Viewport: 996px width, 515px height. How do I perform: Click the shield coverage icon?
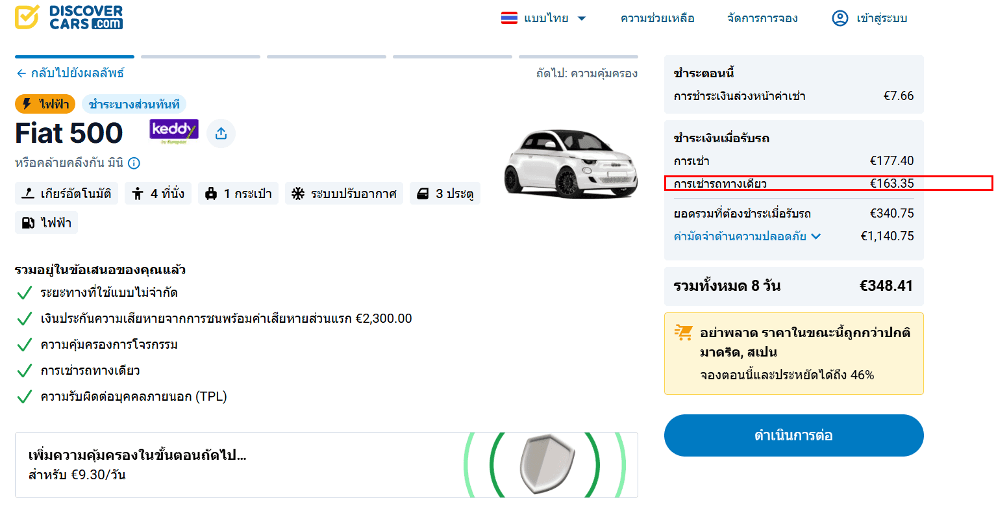(x=547, y=463)
